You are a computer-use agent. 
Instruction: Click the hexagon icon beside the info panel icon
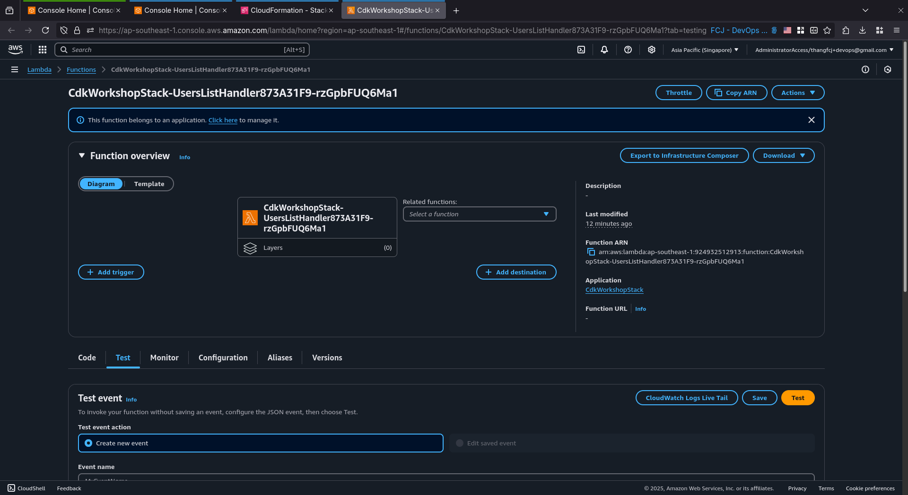[888, 69]
